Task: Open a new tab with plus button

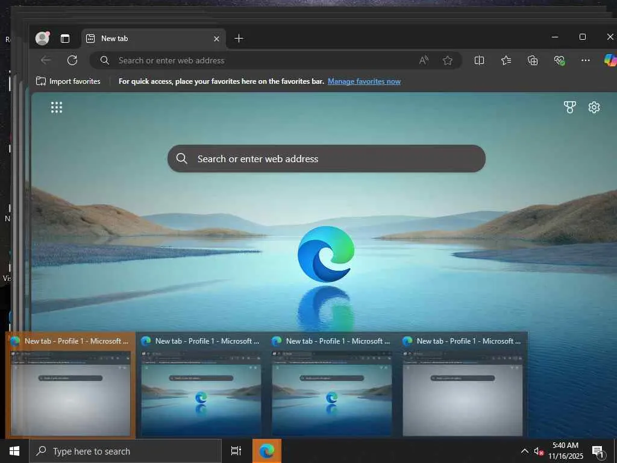Action: point(239,38)
